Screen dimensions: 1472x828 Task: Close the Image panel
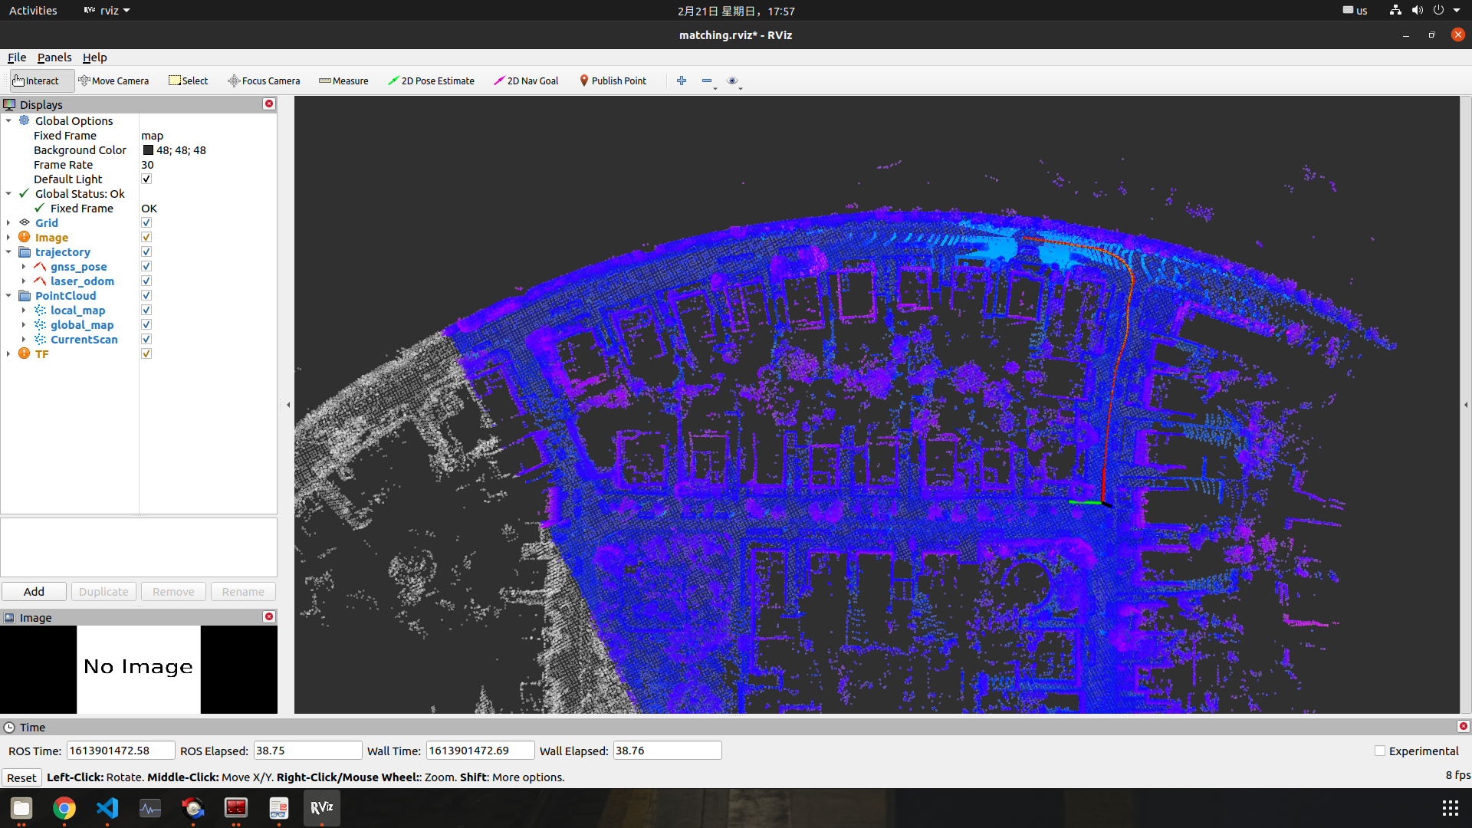coord(269,616)
